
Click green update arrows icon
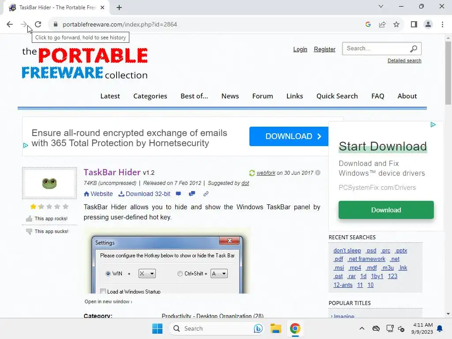(x=252, y=173)
